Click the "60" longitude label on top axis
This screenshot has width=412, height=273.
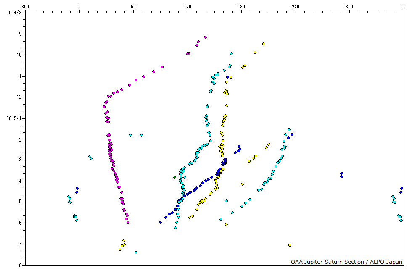pyautogui.click(x=133, y=7)
